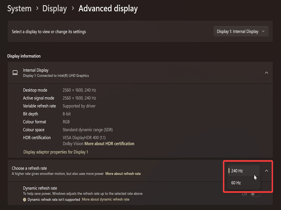Image resolution: width=281 pixels, height=210 pixels.
Task: Click the info icon for unsupported dynamic refresh
Action: click(25, 199)
